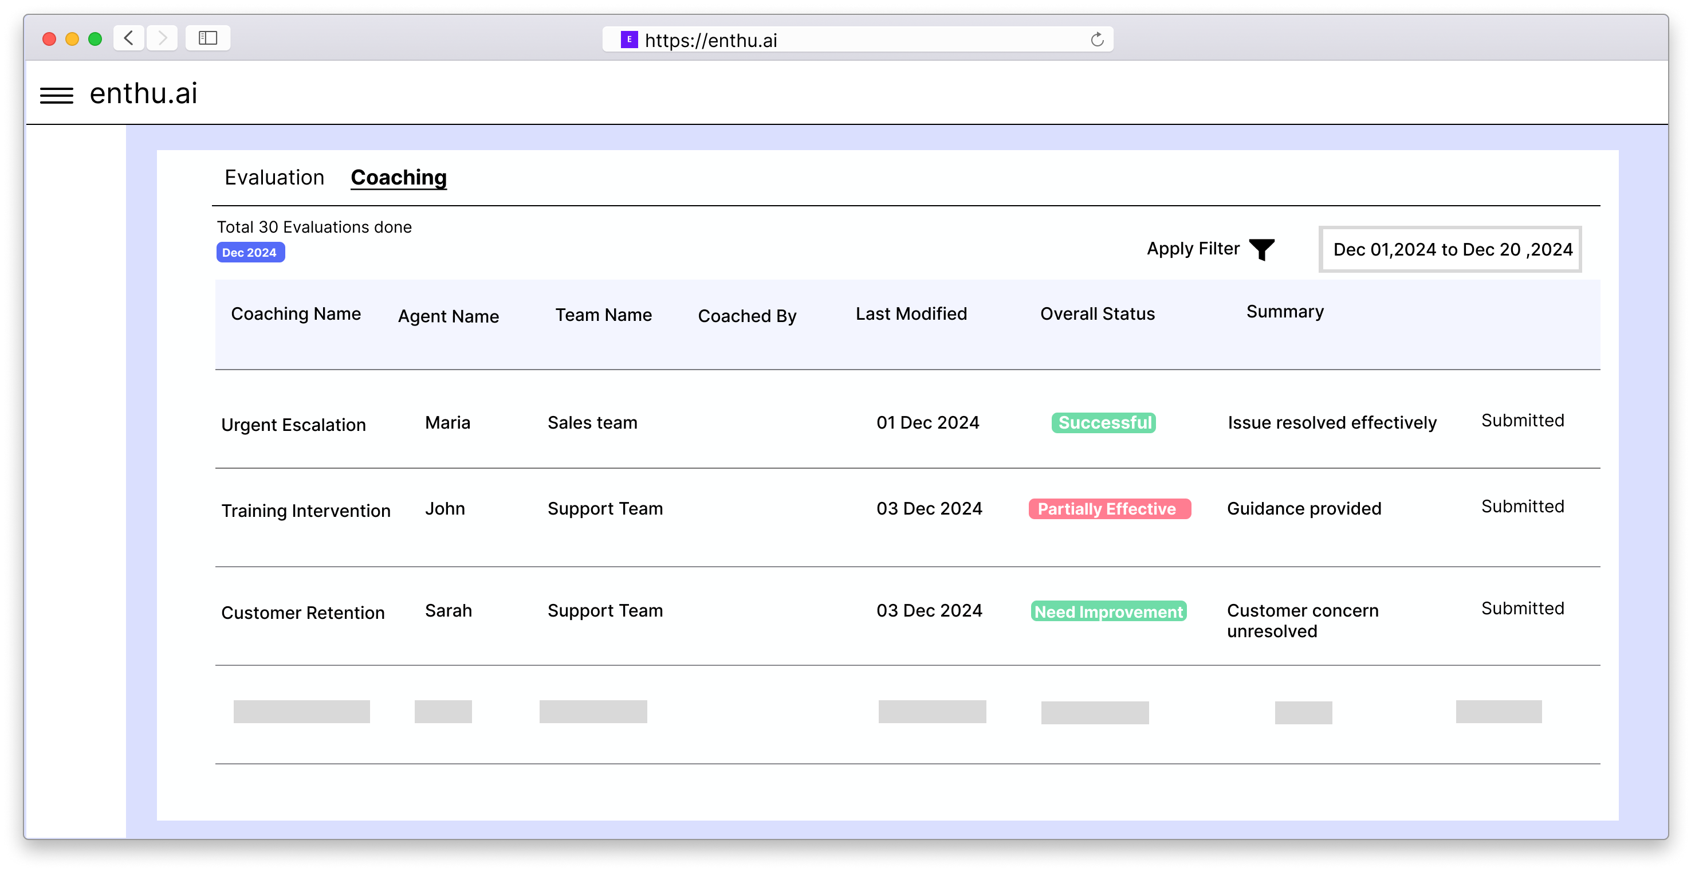
Task: Click the sidebar toggle icon top left
Action: coord(58,93)
